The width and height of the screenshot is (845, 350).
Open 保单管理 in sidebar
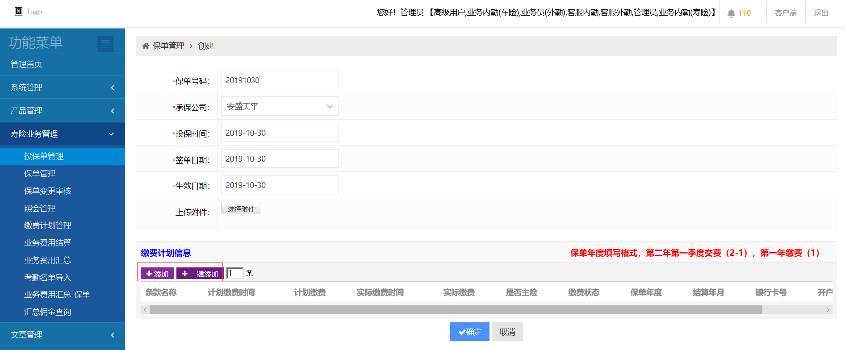pos(40,174)
